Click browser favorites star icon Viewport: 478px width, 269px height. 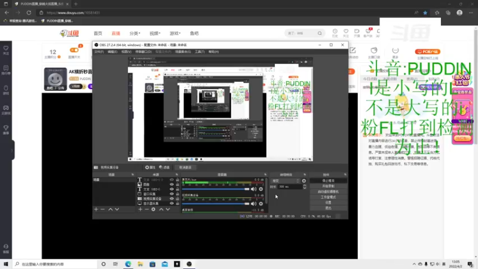425,13
